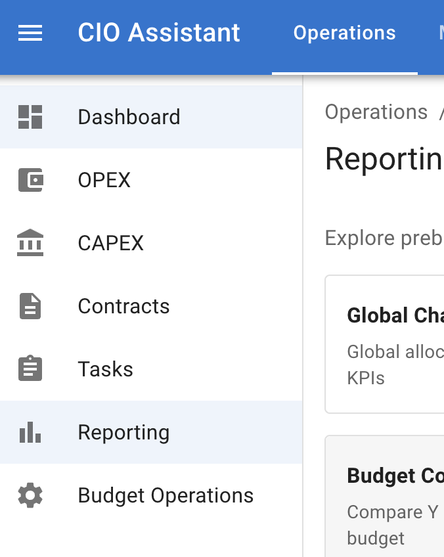The height and width of the screenshot is (557, 444).
Task: Click the Tasks clipboard icon
Action: pos(30,369)
